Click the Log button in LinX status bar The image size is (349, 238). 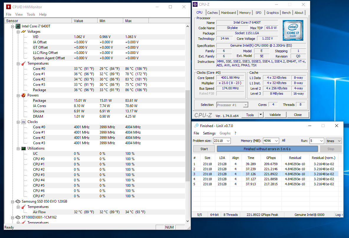click(x=339, y=215)
